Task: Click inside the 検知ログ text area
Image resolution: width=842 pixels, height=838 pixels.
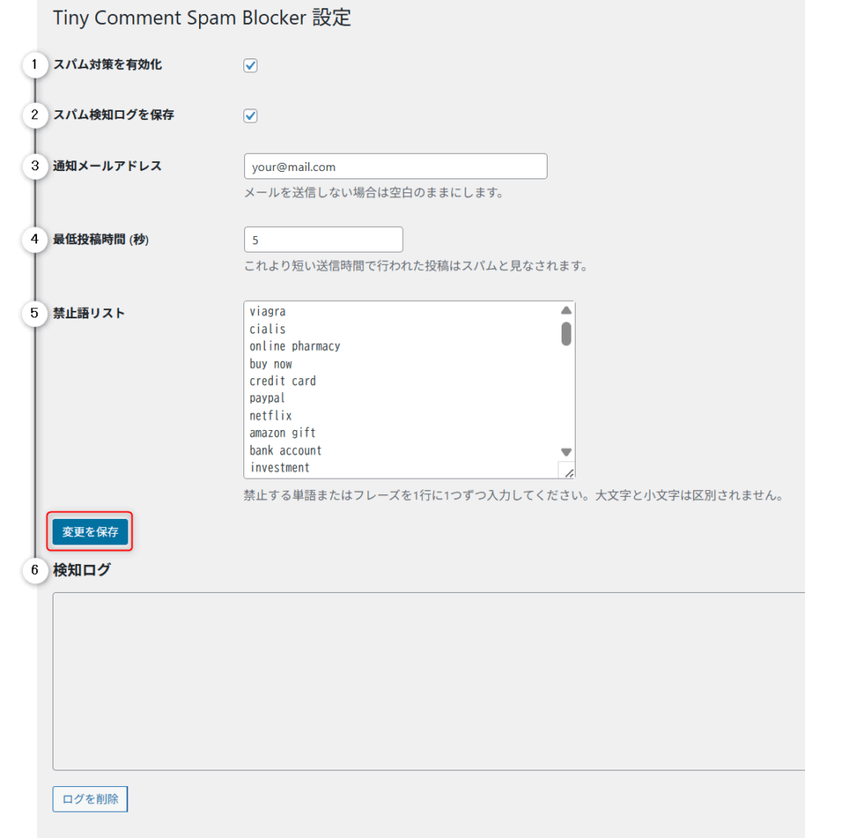Action: (428, 681)
